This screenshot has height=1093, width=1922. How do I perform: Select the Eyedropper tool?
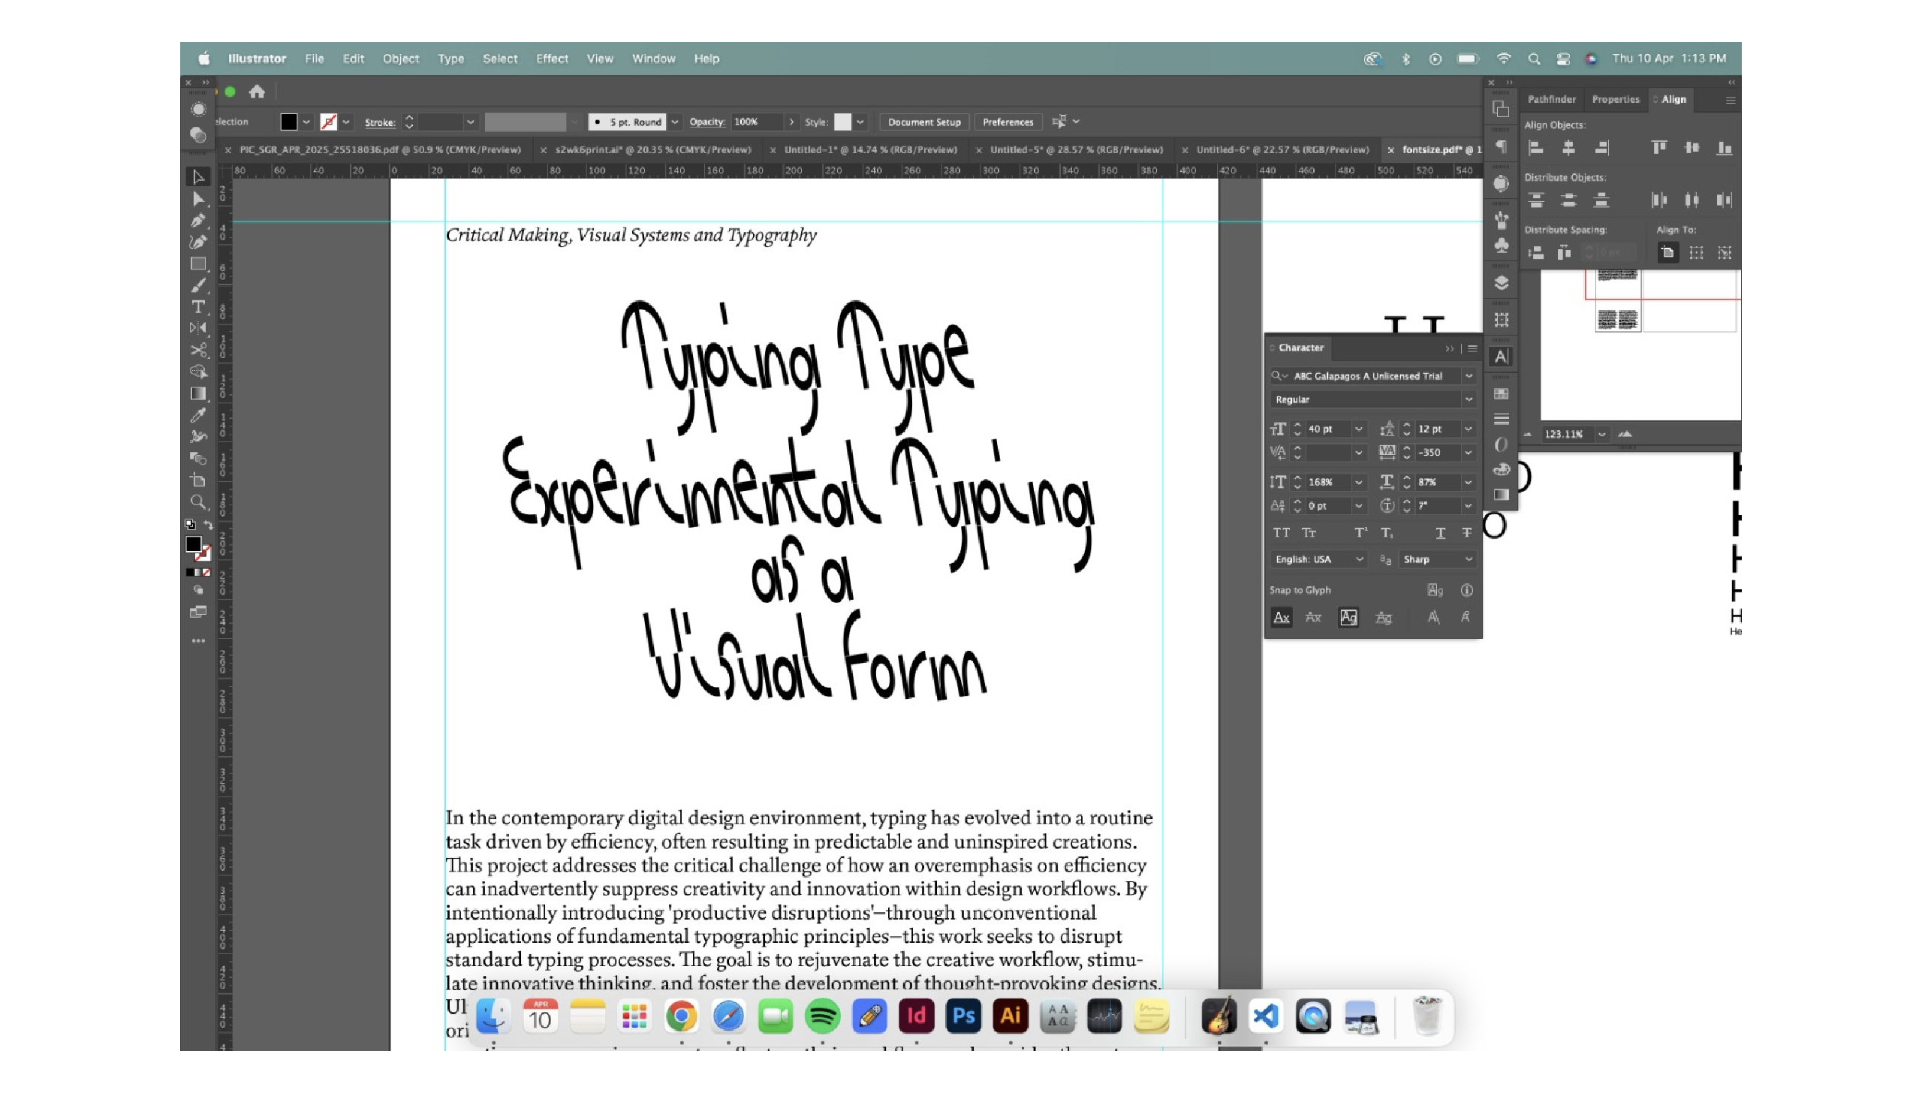point(198,415)
